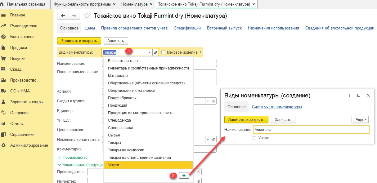Open the Вид номенклатуры selection form icon
Viewport: 377px width, 183px height.
(155, 52)
